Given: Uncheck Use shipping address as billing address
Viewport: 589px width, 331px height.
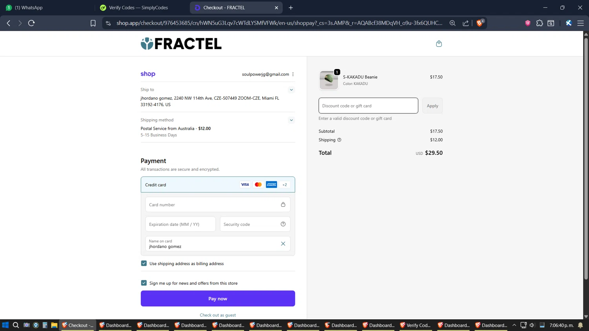Looking at the screenshot, I should click(144, 263).
